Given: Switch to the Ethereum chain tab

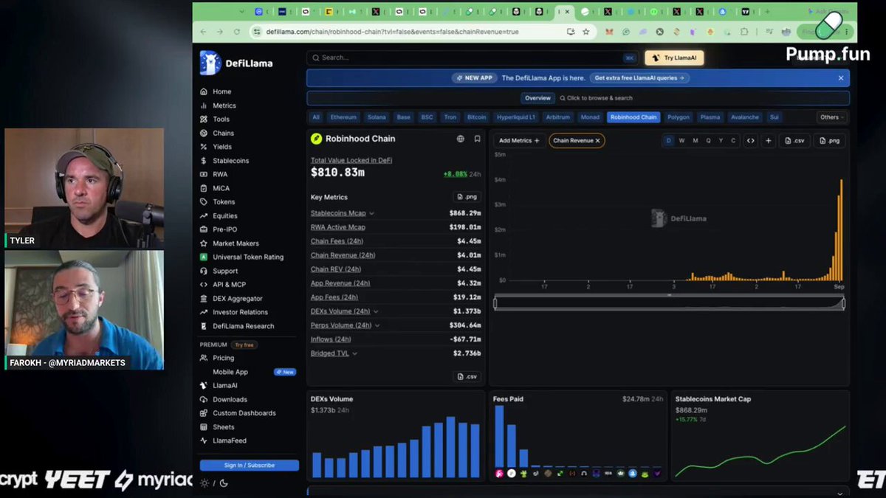Looking at the screenshot, I should pyautogui.click(x=343, y=117).
